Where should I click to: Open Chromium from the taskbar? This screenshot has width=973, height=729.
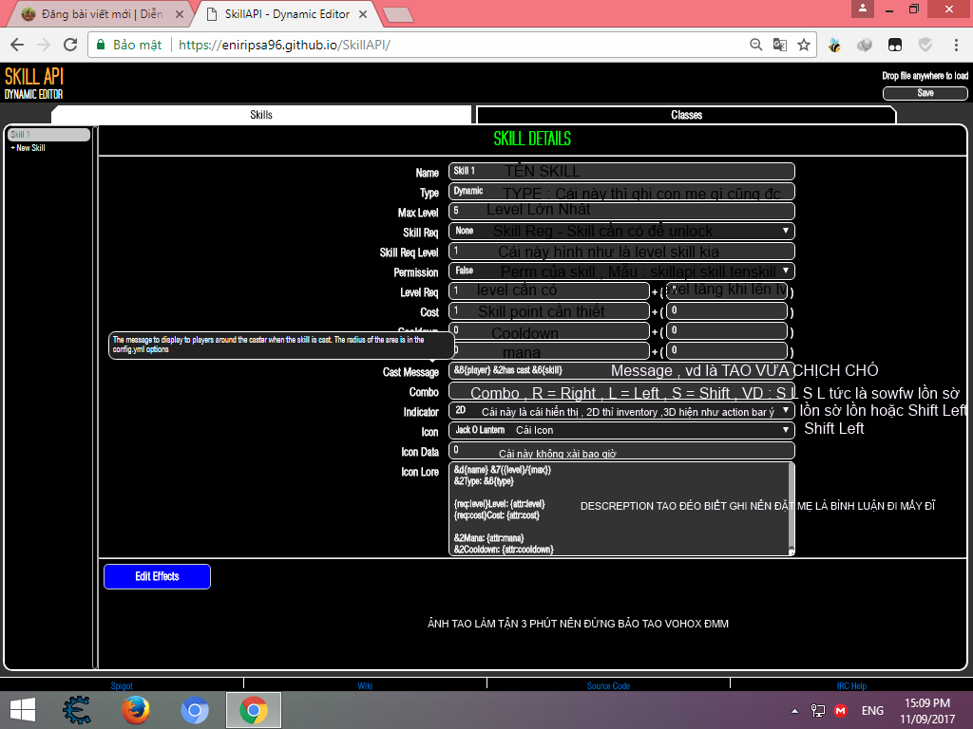(194, 710)
